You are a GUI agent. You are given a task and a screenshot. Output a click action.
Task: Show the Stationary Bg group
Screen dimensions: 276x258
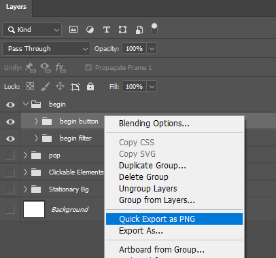[x=10, y=189]
